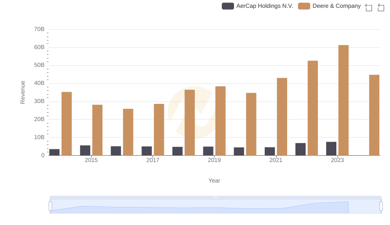The image size is (390, 225).
Task: Click the 50B y-axis label
Action: (39, 65)
